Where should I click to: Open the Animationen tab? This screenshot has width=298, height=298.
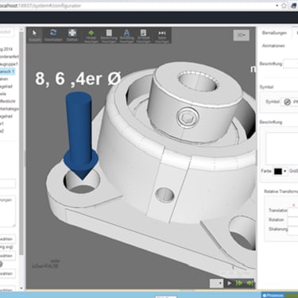coord(273,45)
